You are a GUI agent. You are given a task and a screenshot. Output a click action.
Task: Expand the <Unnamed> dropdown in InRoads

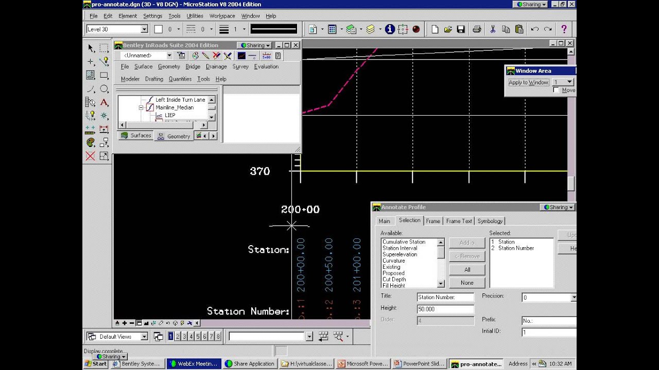169,55
